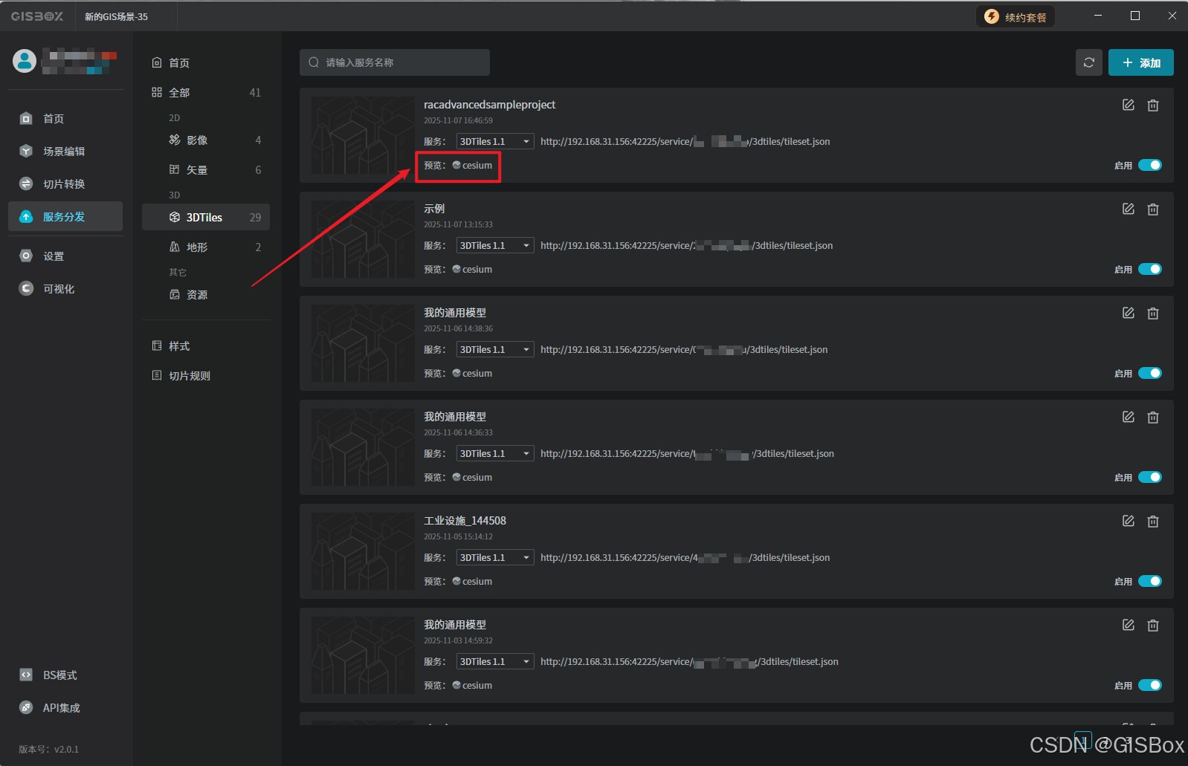Click the 示例 tileset.json URL

coord(686,245)
